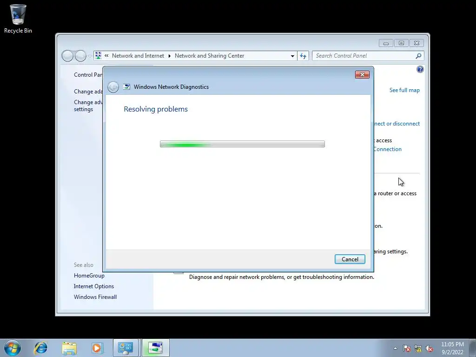Open HomeGroup under See also

89,276
